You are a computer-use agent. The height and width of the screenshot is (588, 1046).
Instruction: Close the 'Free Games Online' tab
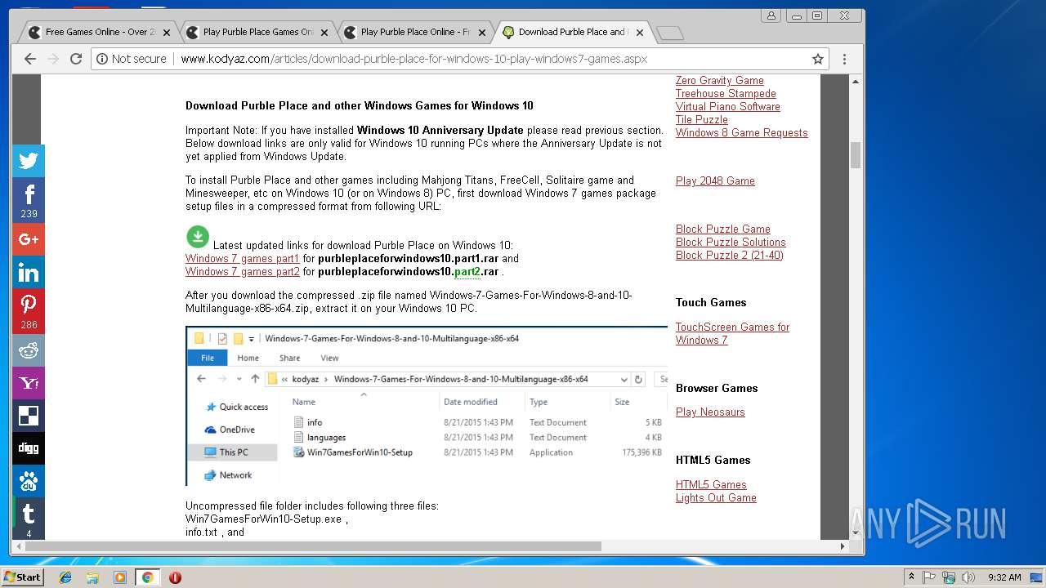(x=167, y=33)
